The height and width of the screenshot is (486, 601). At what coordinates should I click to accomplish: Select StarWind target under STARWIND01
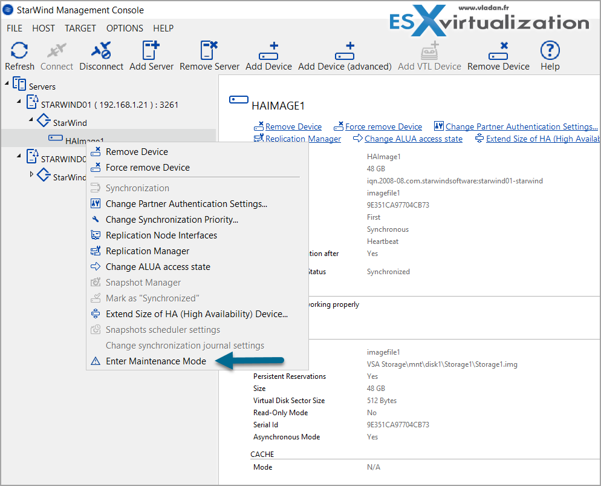pyautogui.click(x=70, y=123)
